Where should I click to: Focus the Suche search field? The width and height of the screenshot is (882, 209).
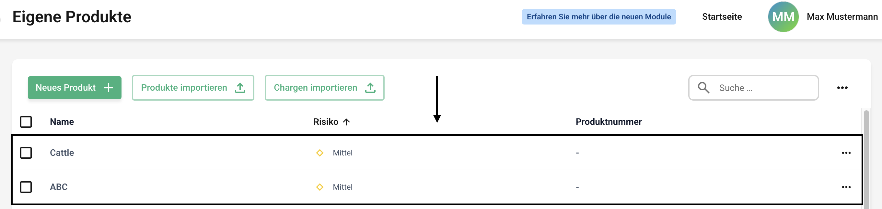tap(763, 88)
